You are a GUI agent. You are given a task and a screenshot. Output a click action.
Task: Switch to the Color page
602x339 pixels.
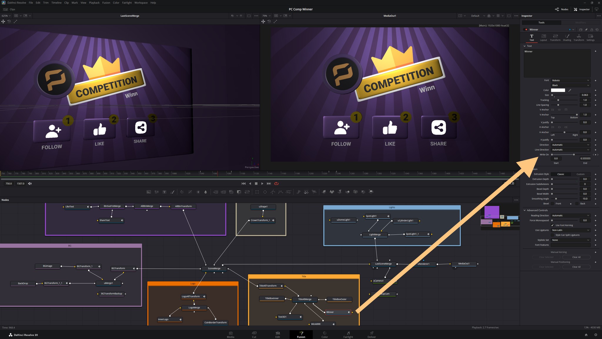coord(325,335)
